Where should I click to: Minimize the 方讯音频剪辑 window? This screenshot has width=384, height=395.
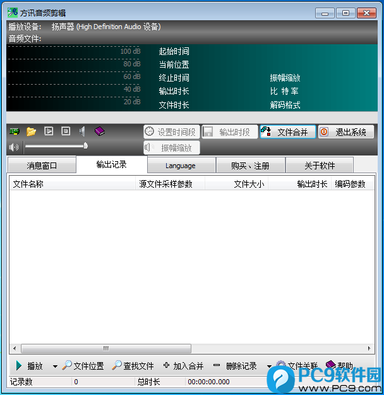325,13
